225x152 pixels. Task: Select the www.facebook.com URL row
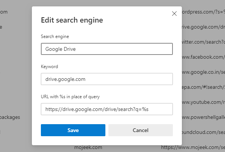click(x=203, y=57)
